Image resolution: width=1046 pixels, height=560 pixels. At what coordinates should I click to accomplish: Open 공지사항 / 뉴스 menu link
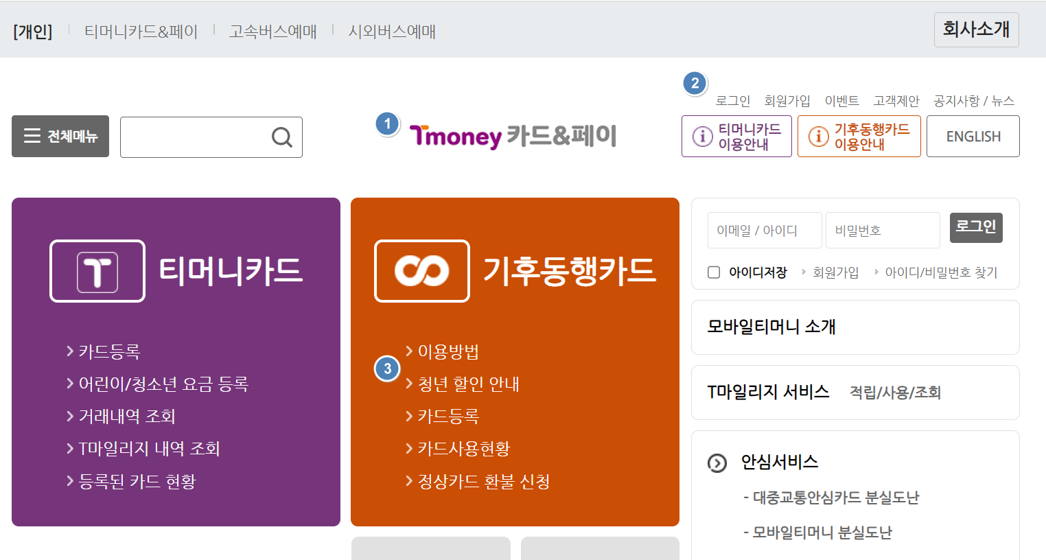[973, 101]
